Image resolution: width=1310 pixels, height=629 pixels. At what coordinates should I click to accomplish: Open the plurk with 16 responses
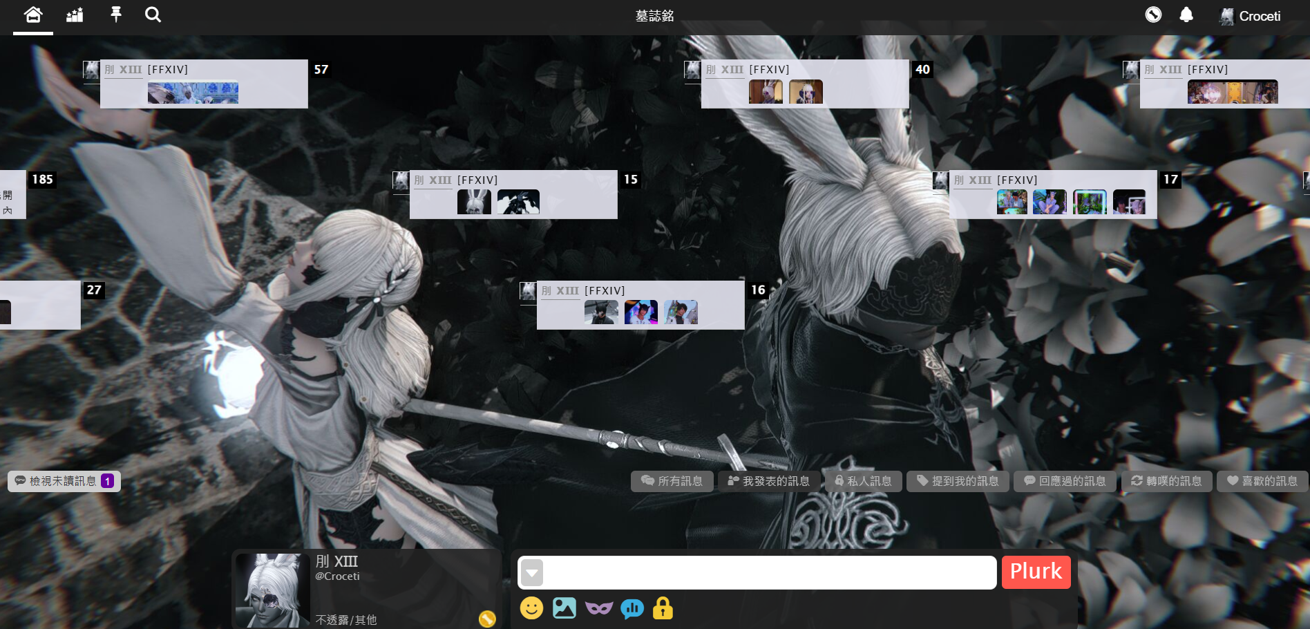click(640, 305)
